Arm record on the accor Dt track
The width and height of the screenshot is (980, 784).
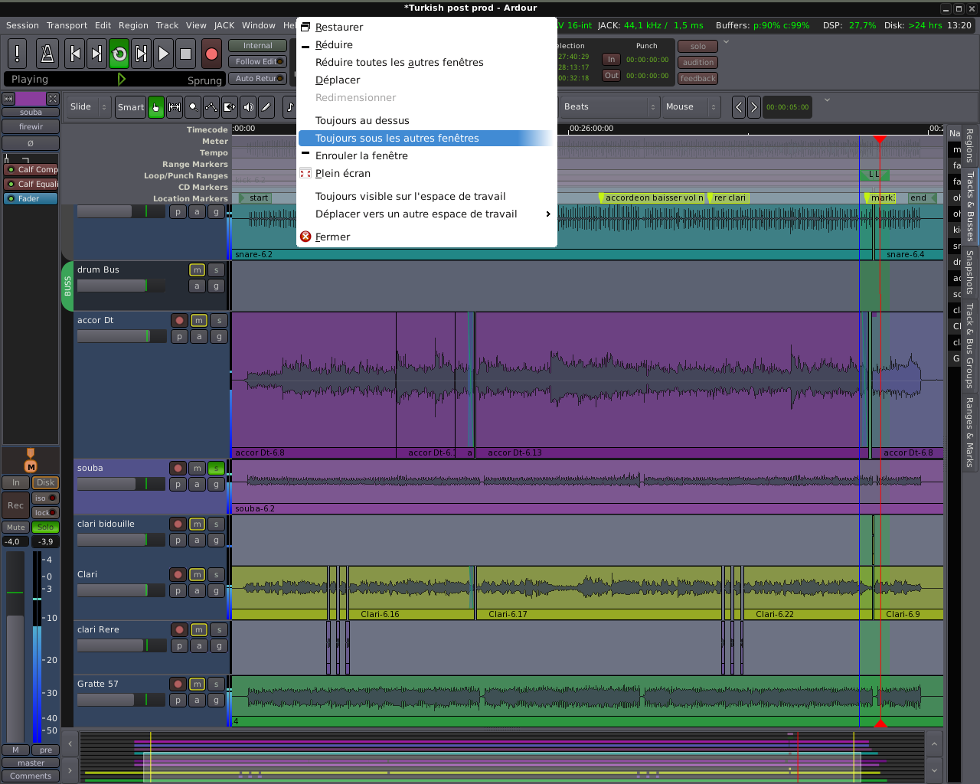tap(179, 320)
